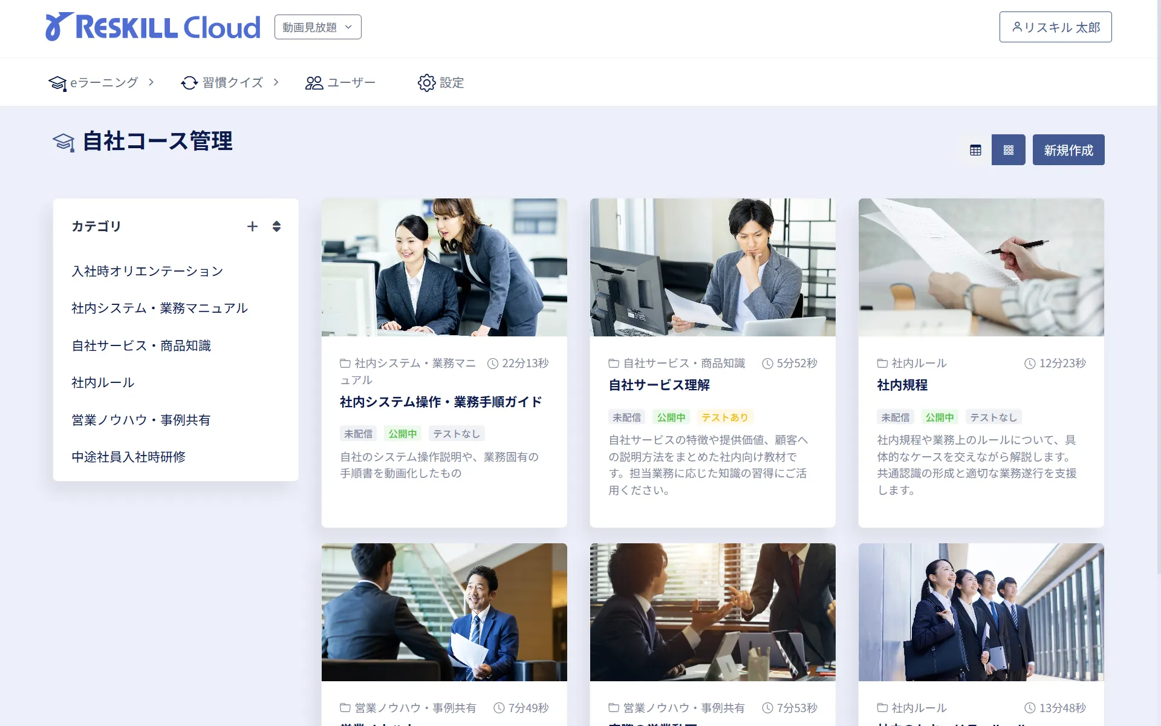The width and height of the screenshot is (1161, 726).
Task: Open thumbnail of 社内規程 course
Action: (981, 267)
